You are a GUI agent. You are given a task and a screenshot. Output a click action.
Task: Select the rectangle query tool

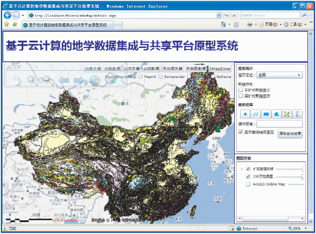[266, 114]
